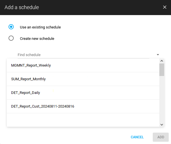Select the Create new schedule radio button

11,38
